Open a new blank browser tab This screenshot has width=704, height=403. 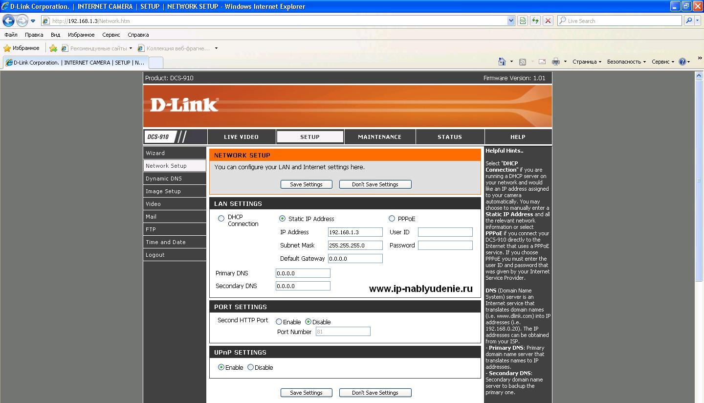[x=155, y=63]
